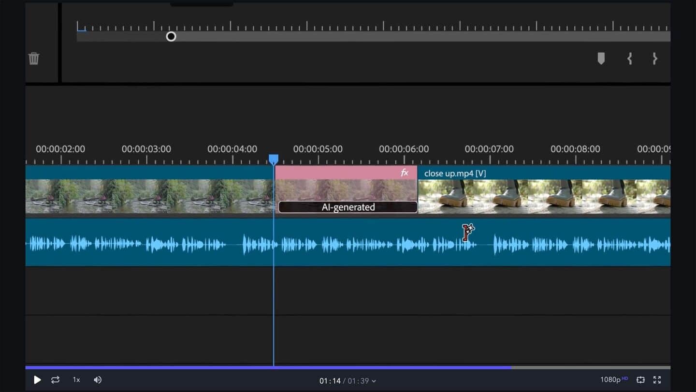The width and height of the screenshot is (696, 392).
Task: Expand the HD resolution options
Action: (x=624, y=378)
